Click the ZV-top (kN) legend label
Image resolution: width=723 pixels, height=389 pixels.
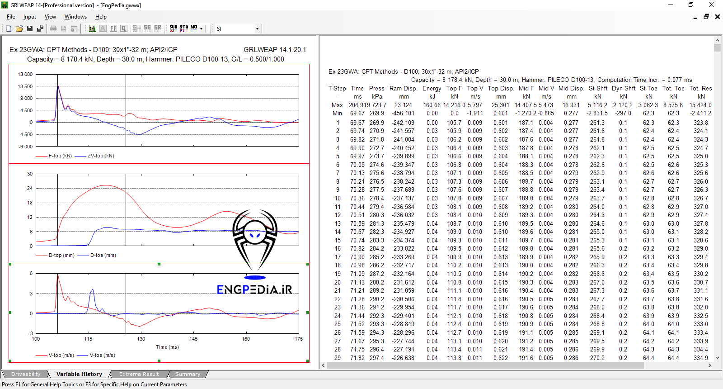coord(101,156)
